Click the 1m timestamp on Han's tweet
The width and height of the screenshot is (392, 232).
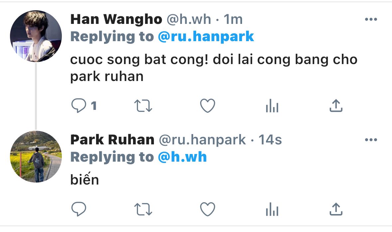pyautogui.click(x=233, y=19)
